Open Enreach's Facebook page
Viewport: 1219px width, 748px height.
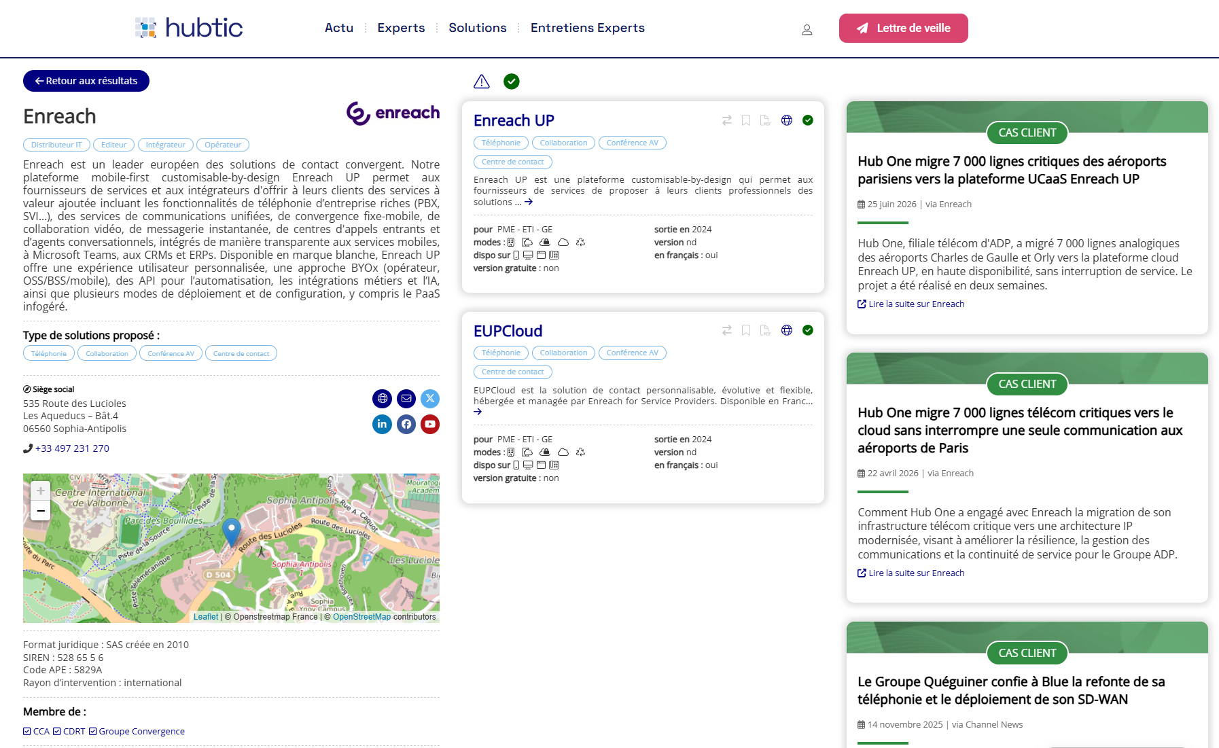click(x=406, y=425)
